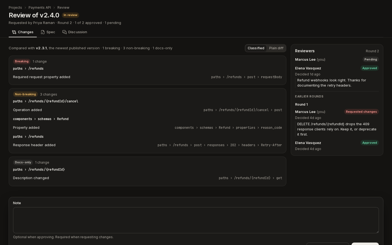Click 'Decided 1d ago' timestamp
392x245 pixels.
coord(308,74)
